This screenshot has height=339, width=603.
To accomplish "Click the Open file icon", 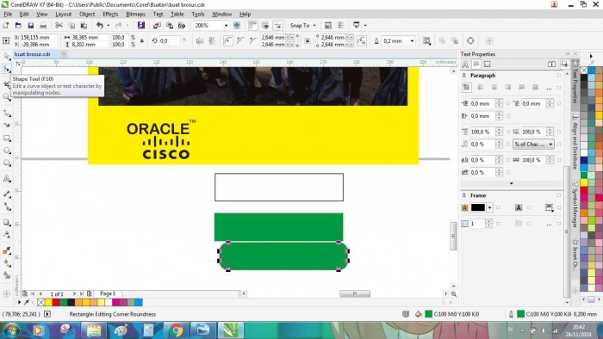I will [x=18, y=25].
